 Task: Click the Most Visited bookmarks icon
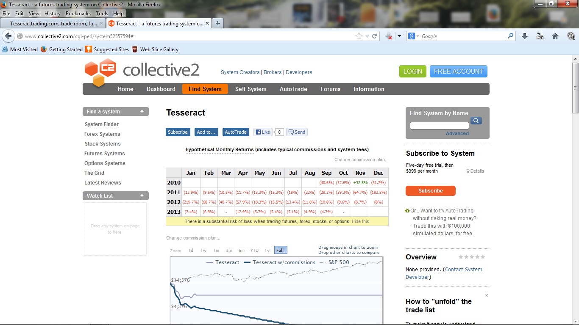(5, 49)
